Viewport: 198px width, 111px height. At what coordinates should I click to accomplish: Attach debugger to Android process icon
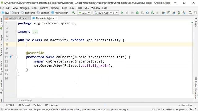point(153,13)
